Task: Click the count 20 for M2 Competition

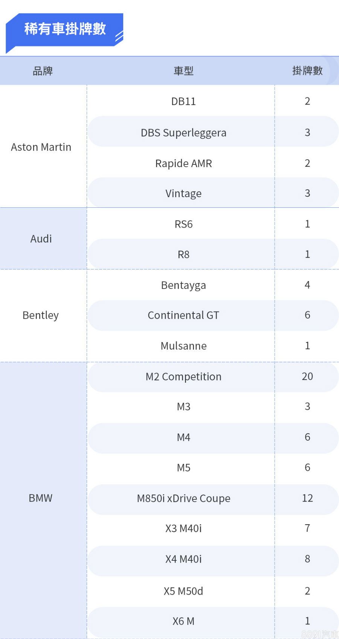Action: click(307, 376)
